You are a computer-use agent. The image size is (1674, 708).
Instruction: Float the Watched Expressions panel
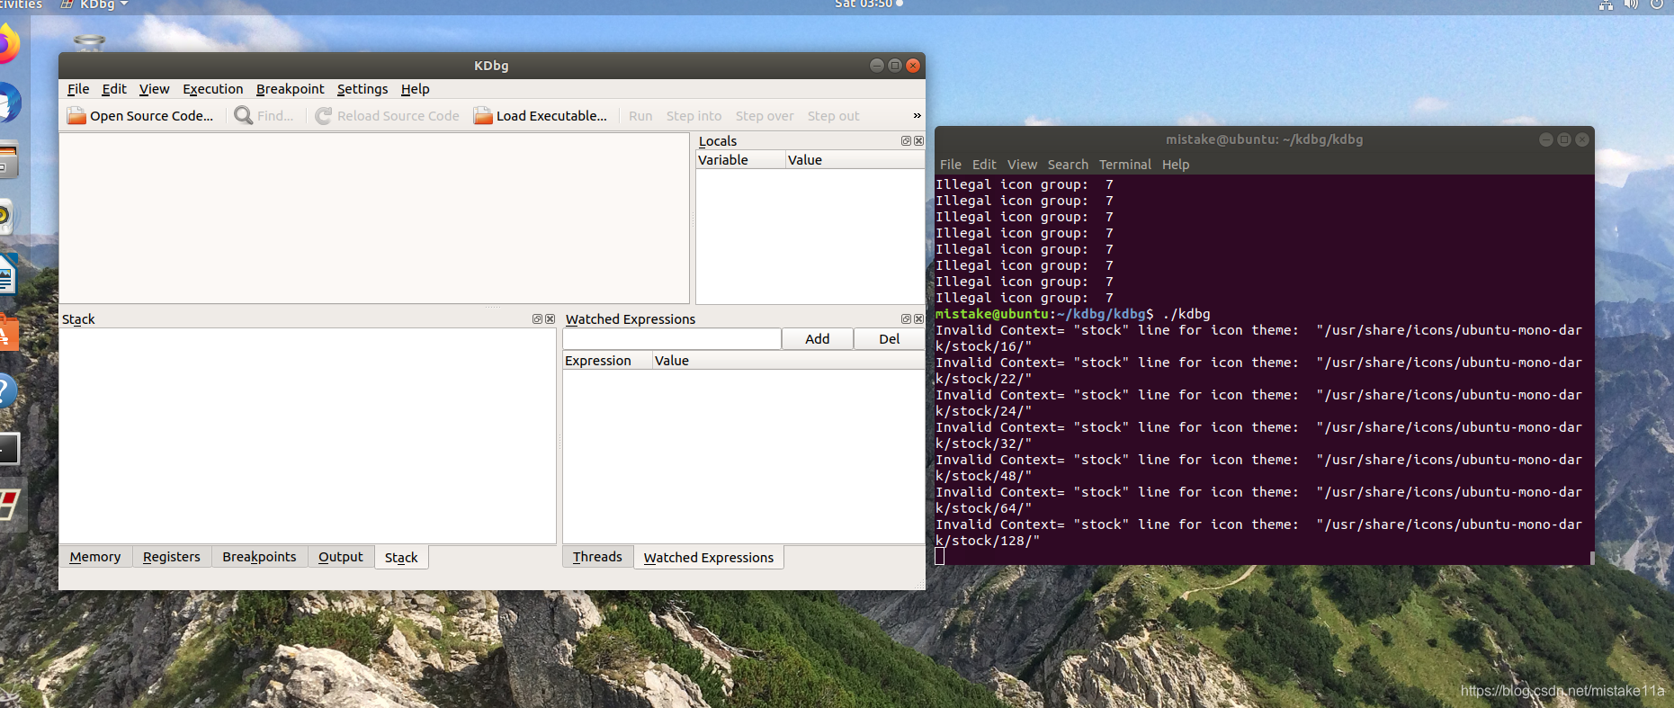(x=906, y=318)
